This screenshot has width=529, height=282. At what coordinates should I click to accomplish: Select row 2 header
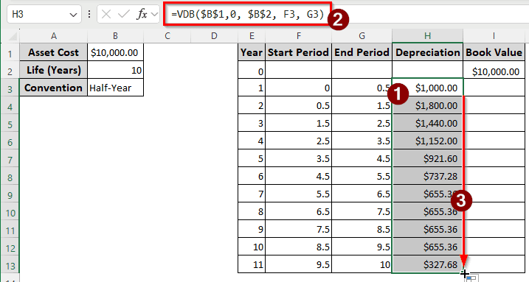10,71
